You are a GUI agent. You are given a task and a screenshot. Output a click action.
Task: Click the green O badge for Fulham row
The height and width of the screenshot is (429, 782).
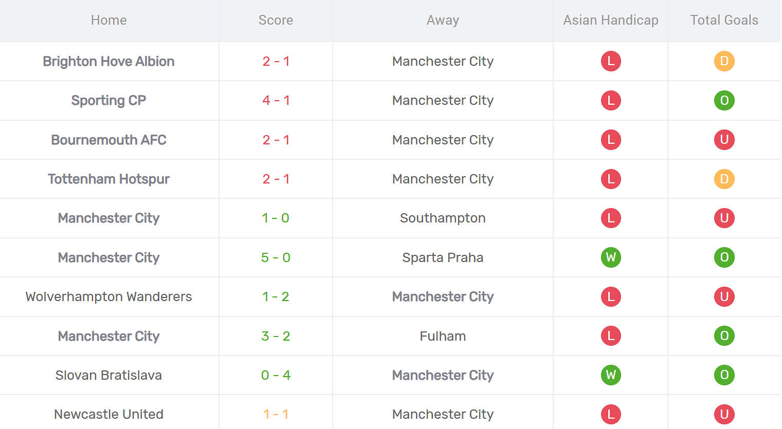pos(724,336)
